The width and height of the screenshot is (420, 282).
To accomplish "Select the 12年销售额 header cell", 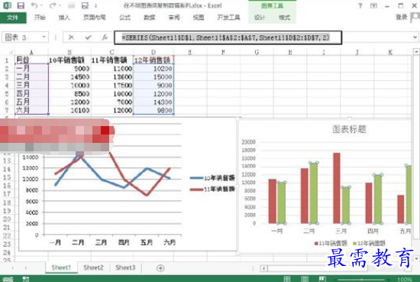I will (x=153, y=60).
